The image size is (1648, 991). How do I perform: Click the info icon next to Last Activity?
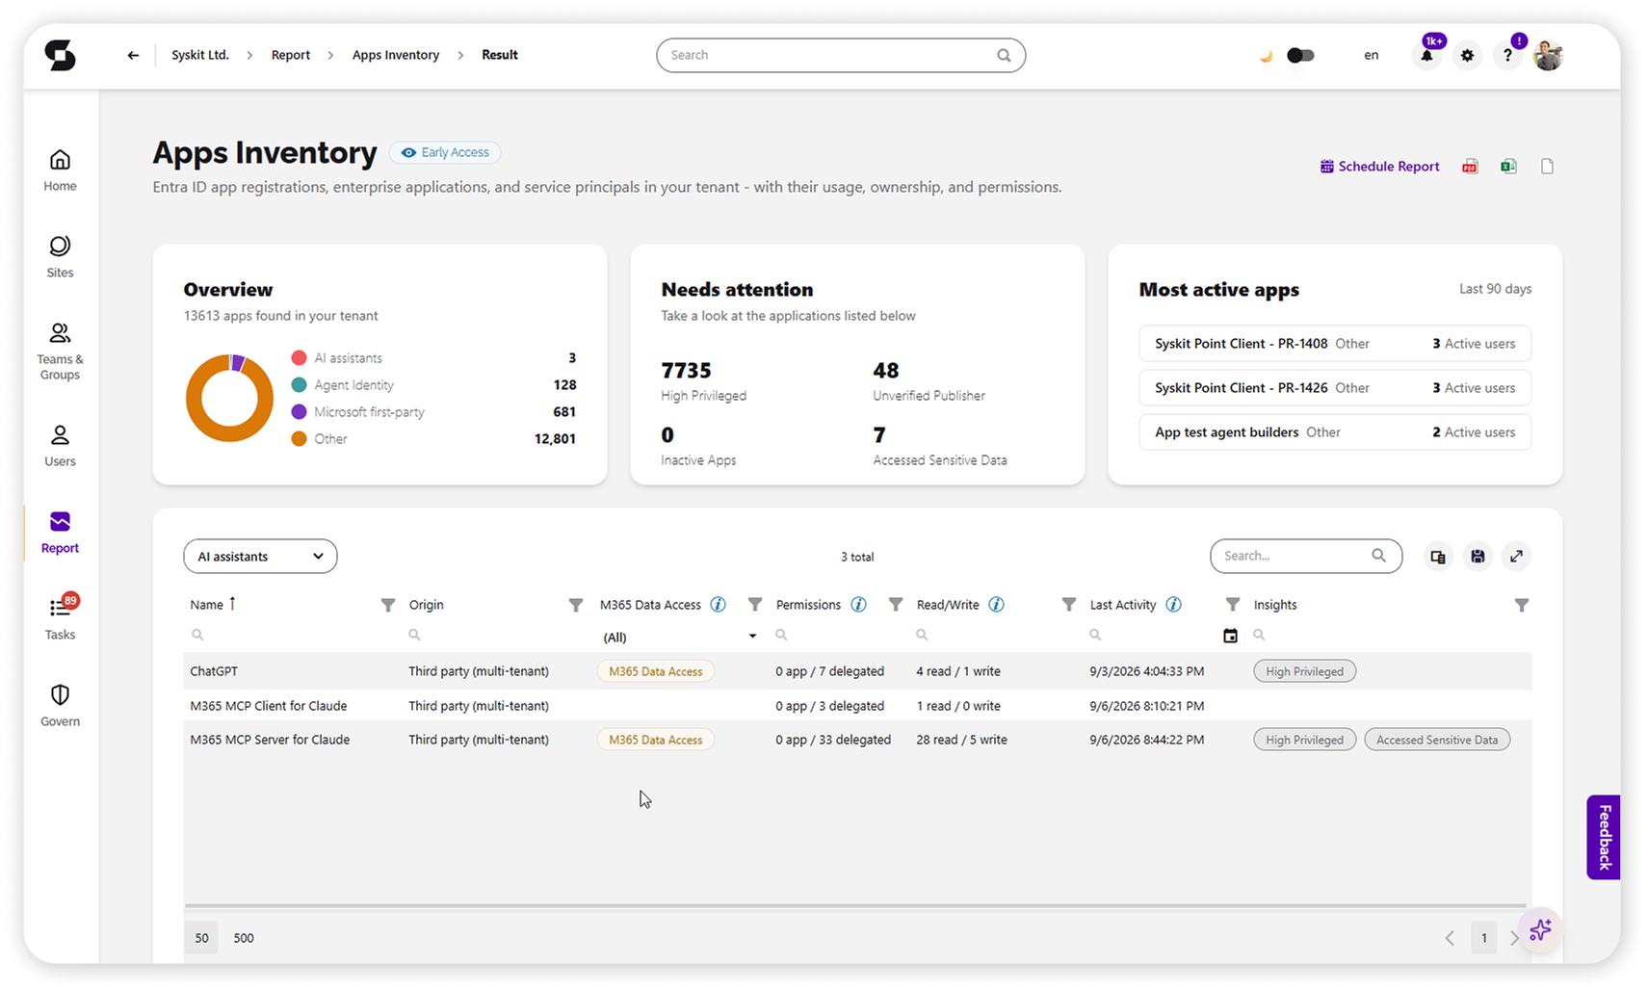tap(1173, 605)
